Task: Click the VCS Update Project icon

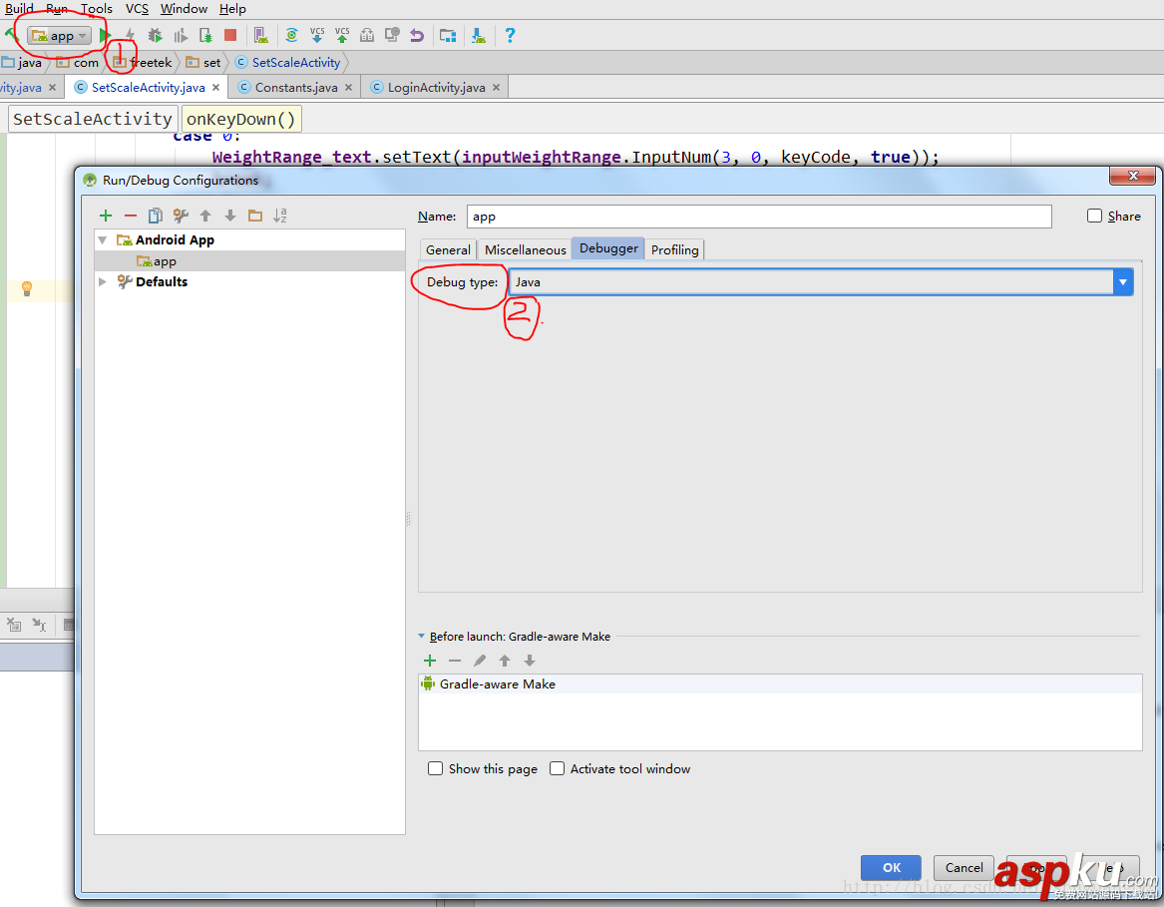Action: point(317,35)
